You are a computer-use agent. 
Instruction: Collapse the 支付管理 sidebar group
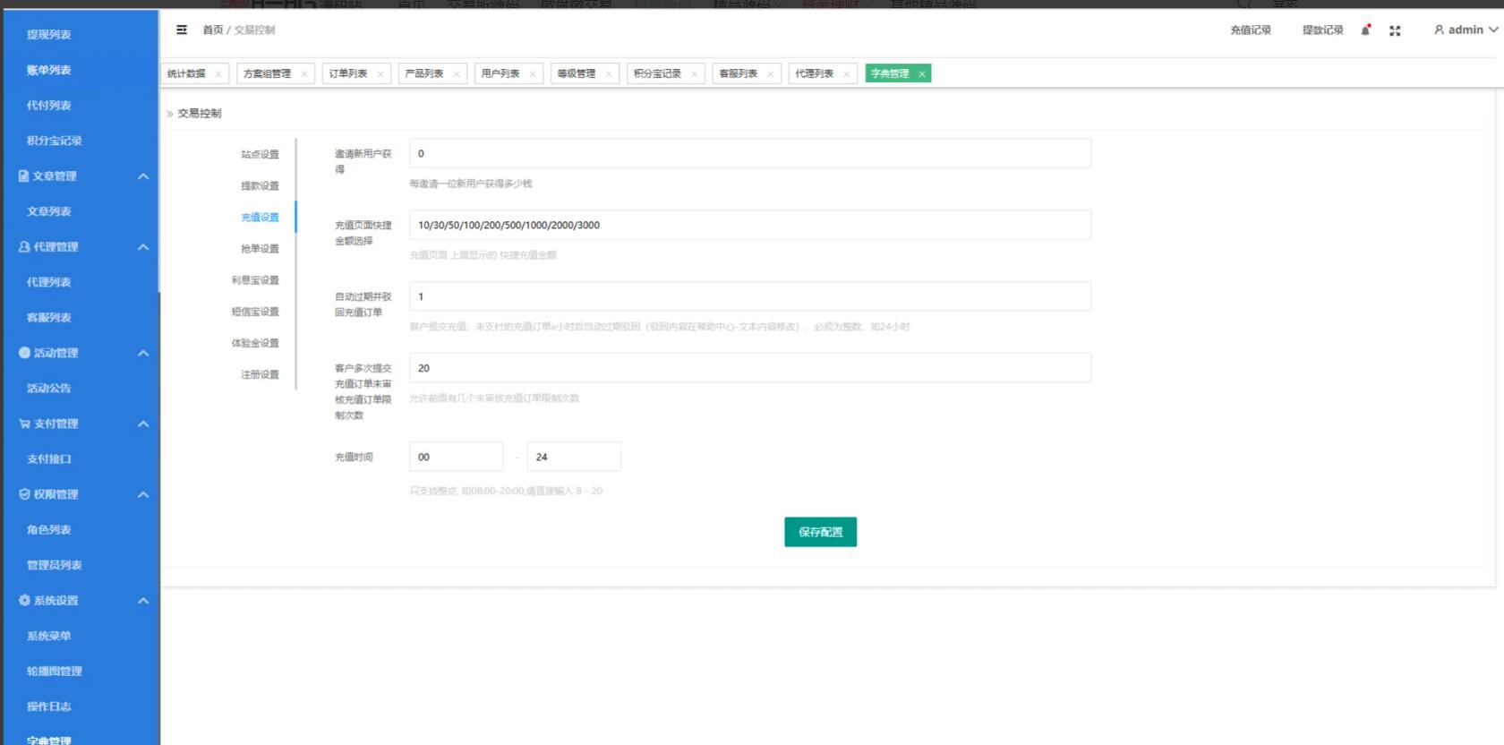(143, 424)
